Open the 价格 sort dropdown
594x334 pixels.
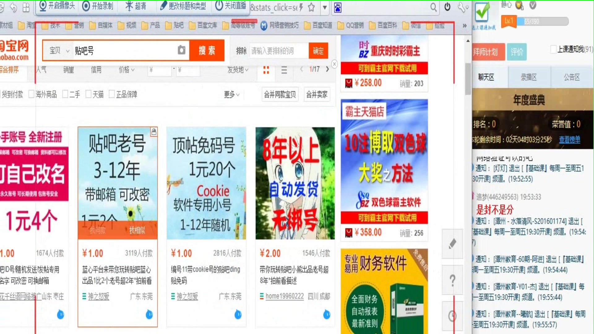(x=127, y=70)
